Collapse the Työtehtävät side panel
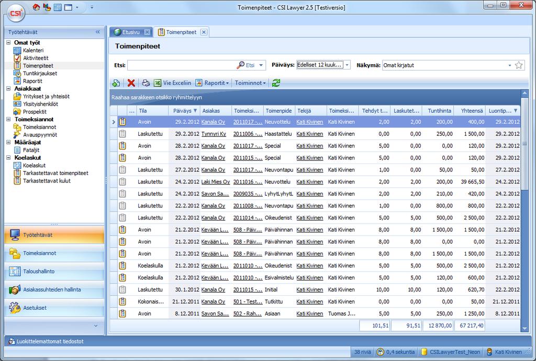Screen dimensions: 536x361 click(98, 32)
